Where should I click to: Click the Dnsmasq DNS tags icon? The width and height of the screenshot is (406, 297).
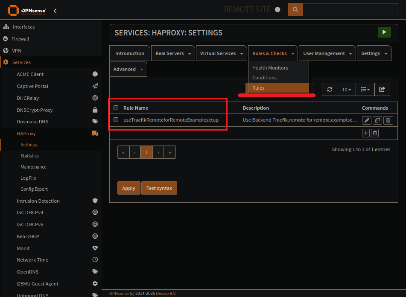point(95,122)
